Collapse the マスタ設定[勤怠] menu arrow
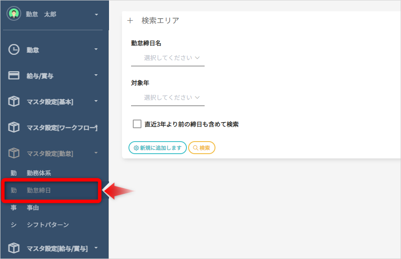Image resolution: width=401 pixels, height=259 pixels. tap(96, 153)
